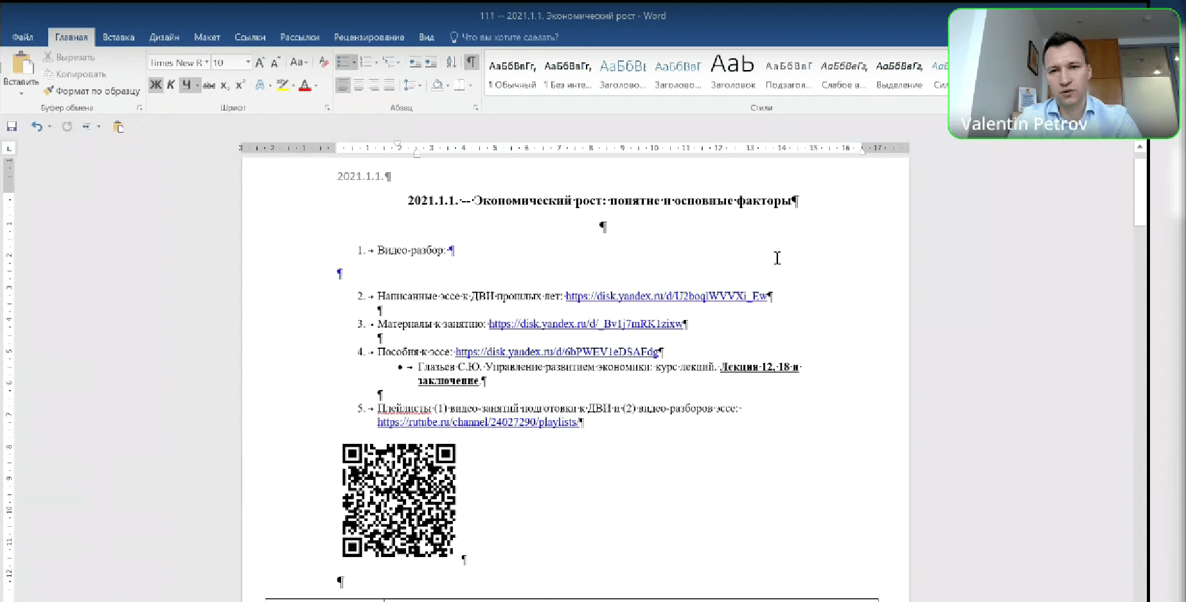Expand the bullet library dropdown arrow
Image resolution: width=1186 pixels, height=602 pixels.
pos(354,62)
